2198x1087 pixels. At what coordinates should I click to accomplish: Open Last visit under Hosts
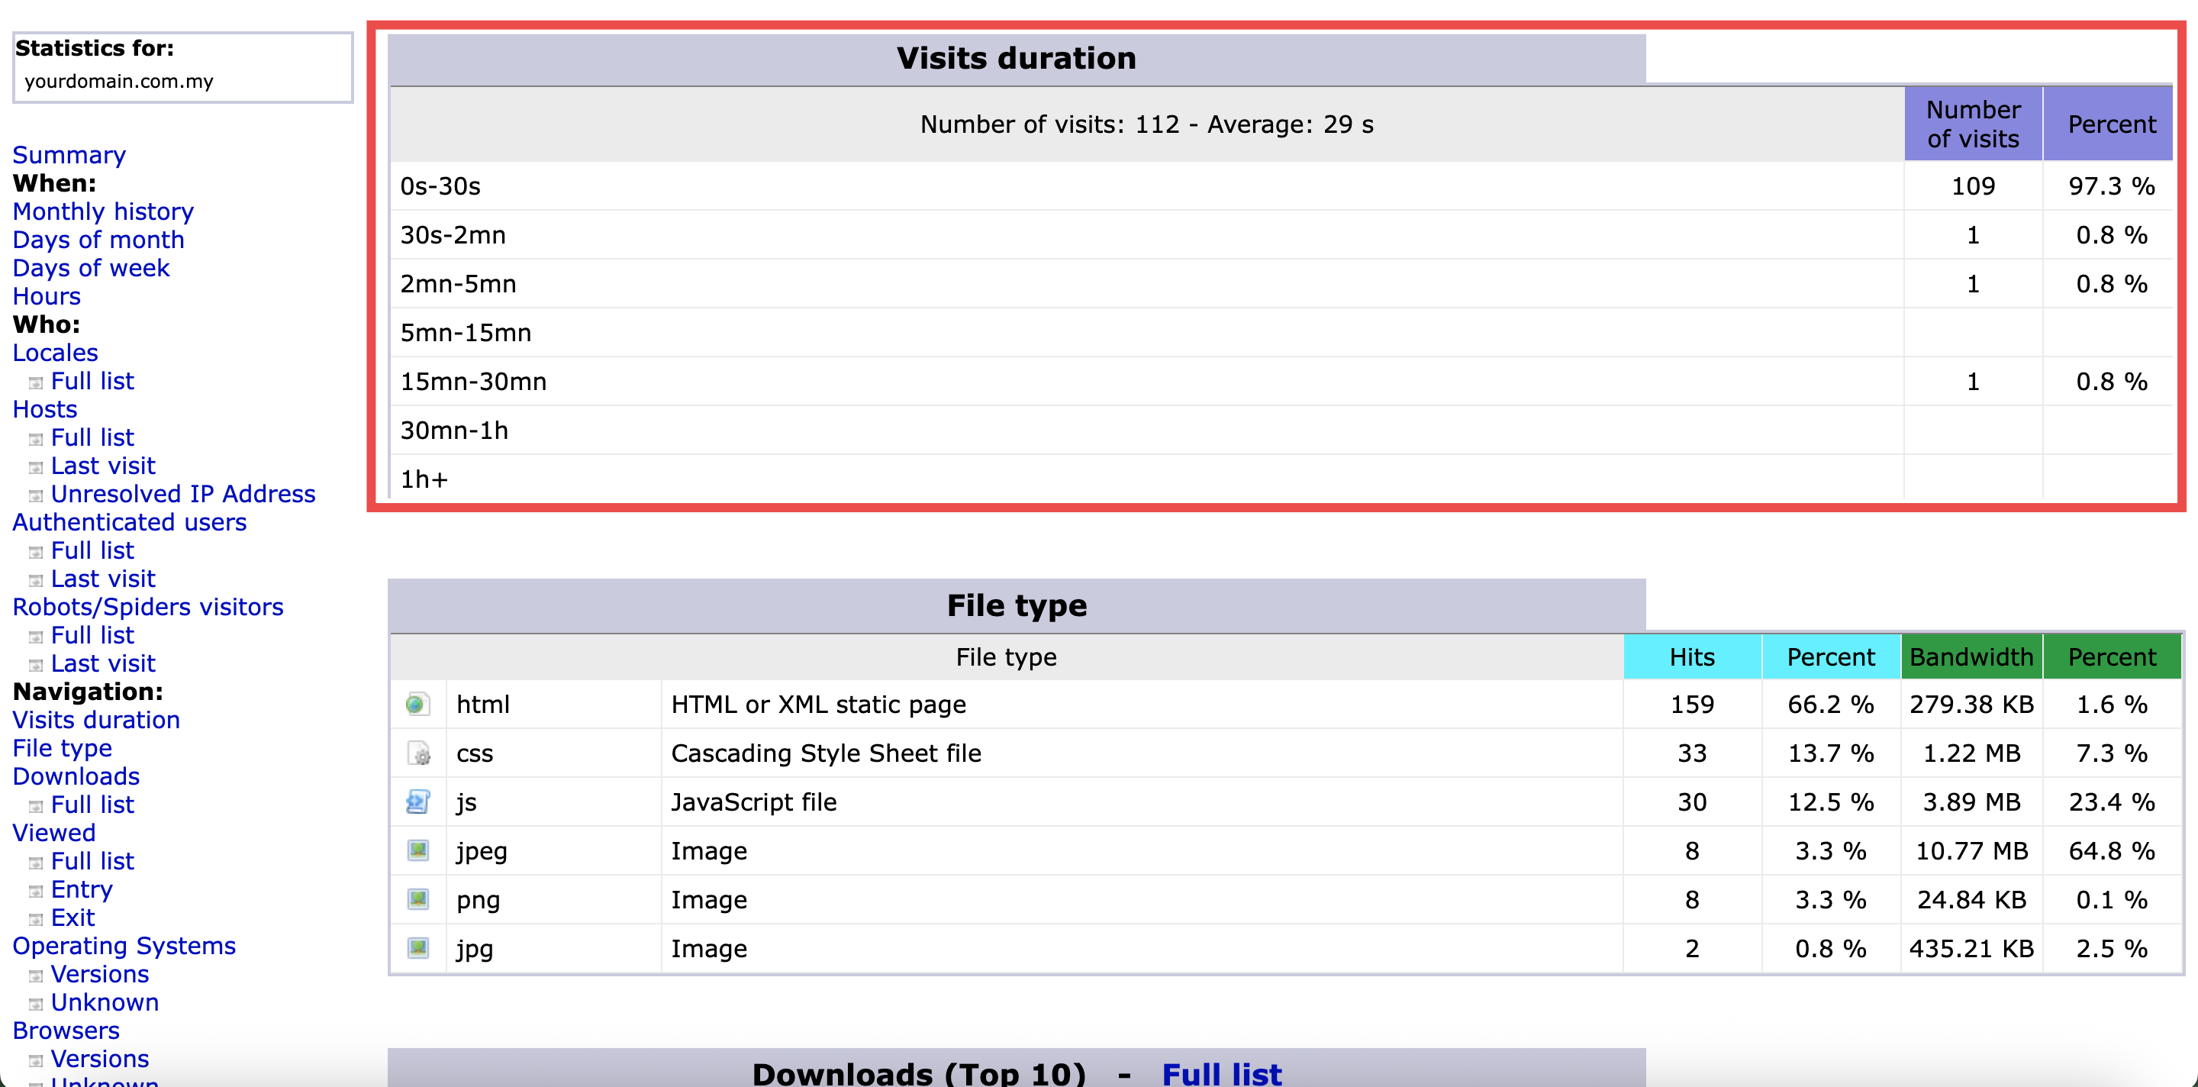pyautogui.click(x=102, y=466)
